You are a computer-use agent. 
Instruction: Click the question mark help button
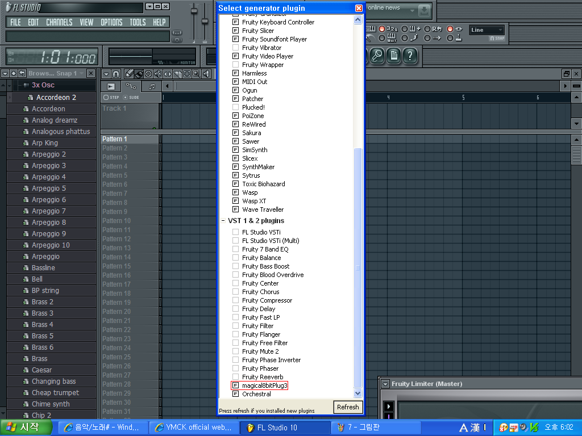click(410, 56)
